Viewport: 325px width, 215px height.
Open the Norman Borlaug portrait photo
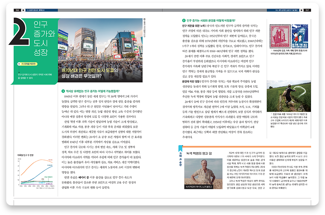[203, 174]
